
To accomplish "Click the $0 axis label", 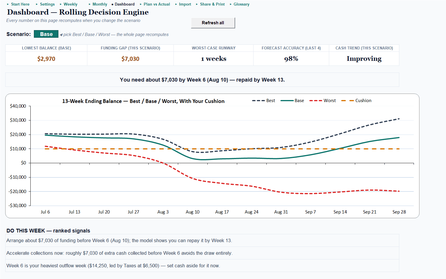I will (x=23, y=163).
